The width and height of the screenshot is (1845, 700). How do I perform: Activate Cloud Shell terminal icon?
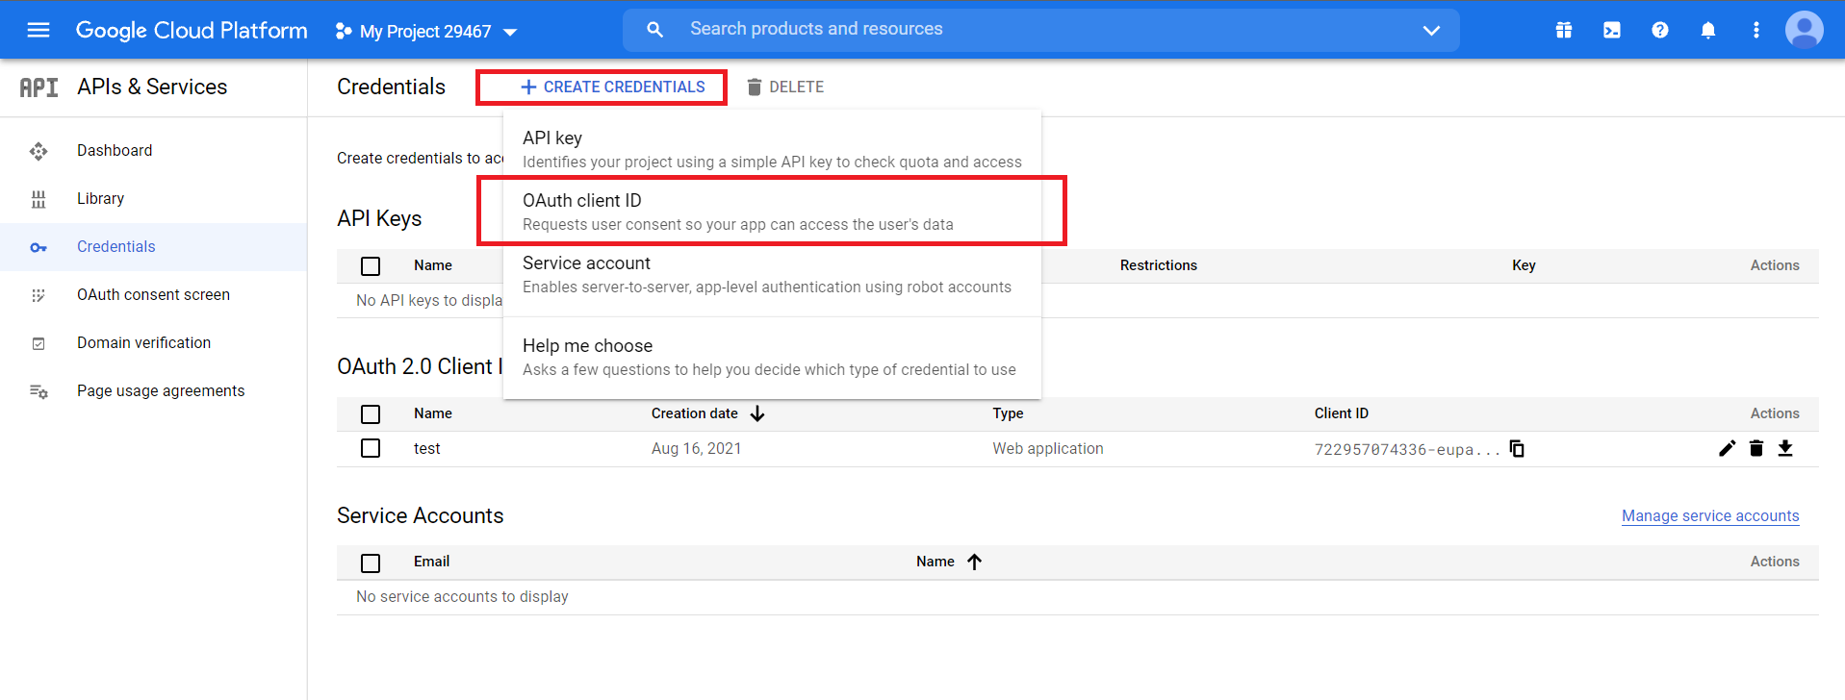[1611, 30]
